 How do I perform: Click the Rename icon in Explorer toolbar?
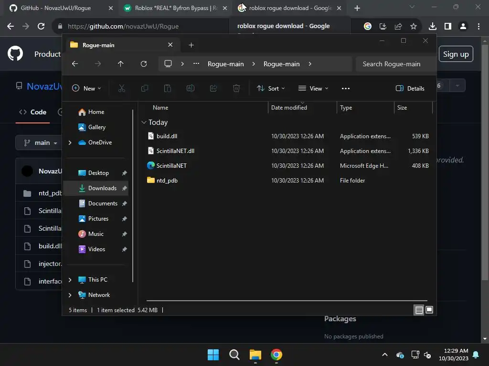(191, 88)
